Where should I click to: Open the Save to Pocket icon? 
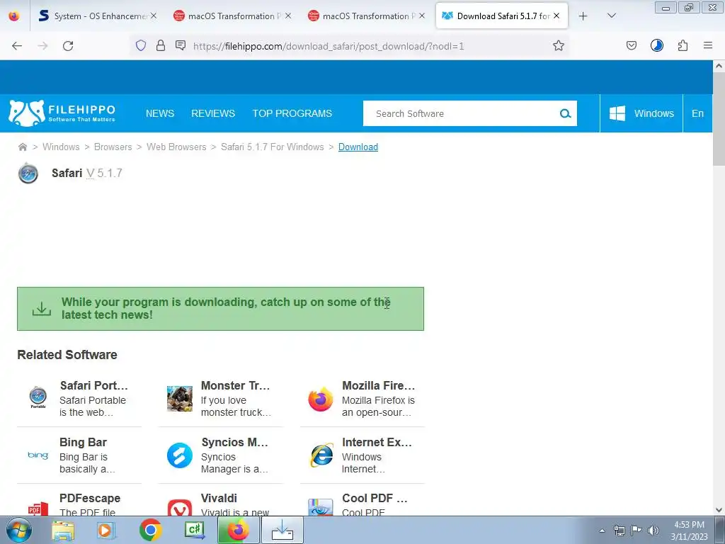coord(632,45)
